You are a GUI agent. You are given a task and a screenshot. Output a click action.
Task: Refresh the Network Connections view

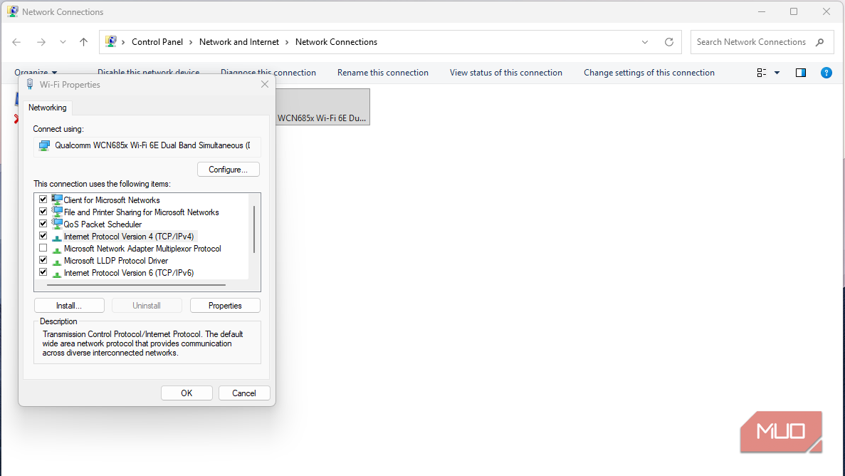click(668, 42)
